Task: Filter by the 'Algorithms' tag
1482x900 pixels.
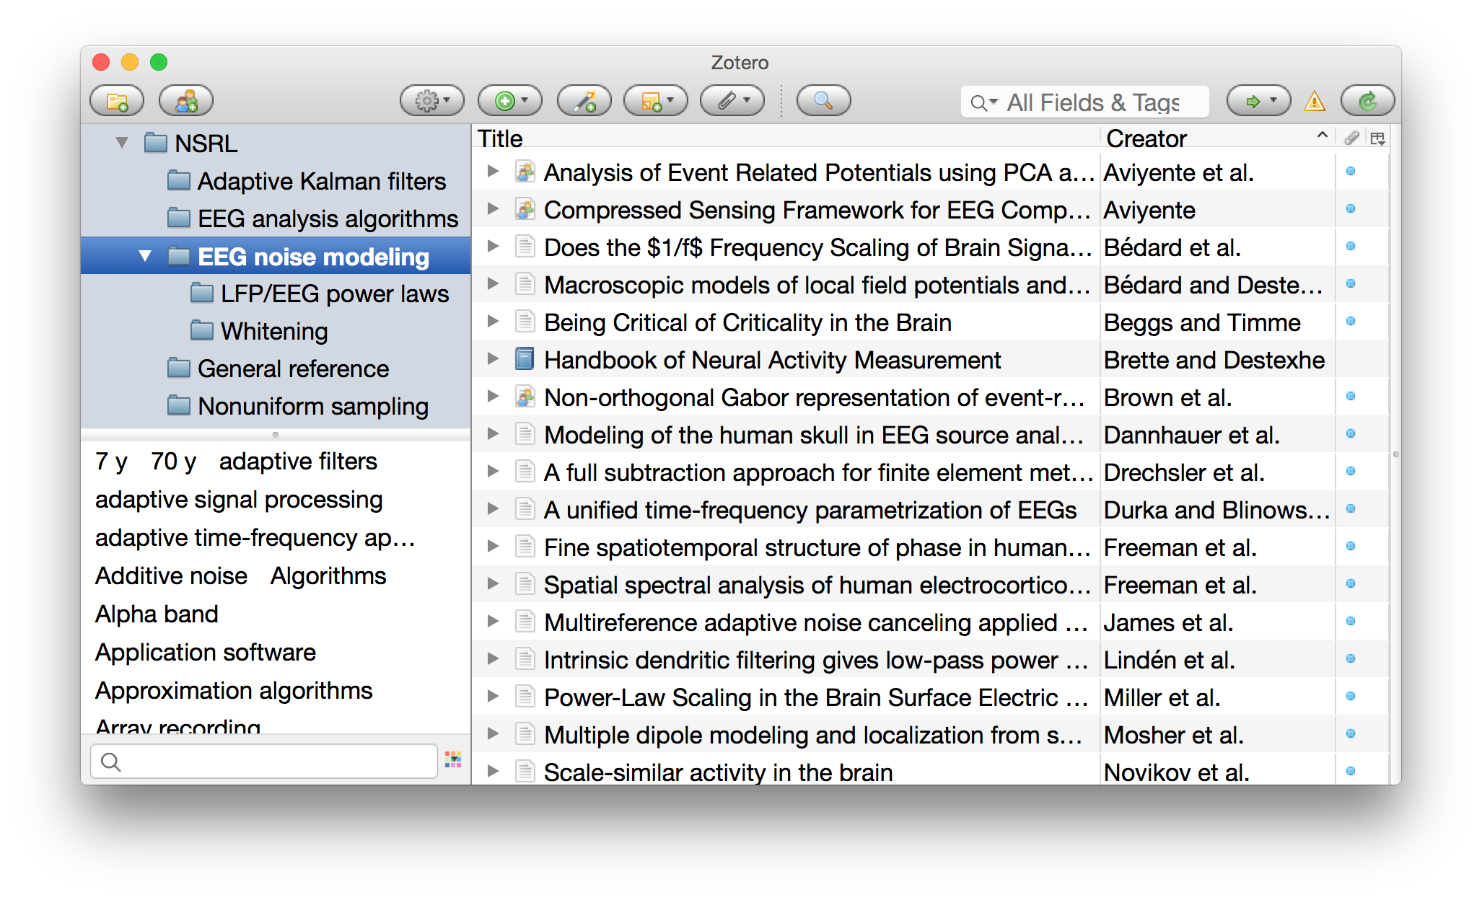Action: [x=328, y=575]
